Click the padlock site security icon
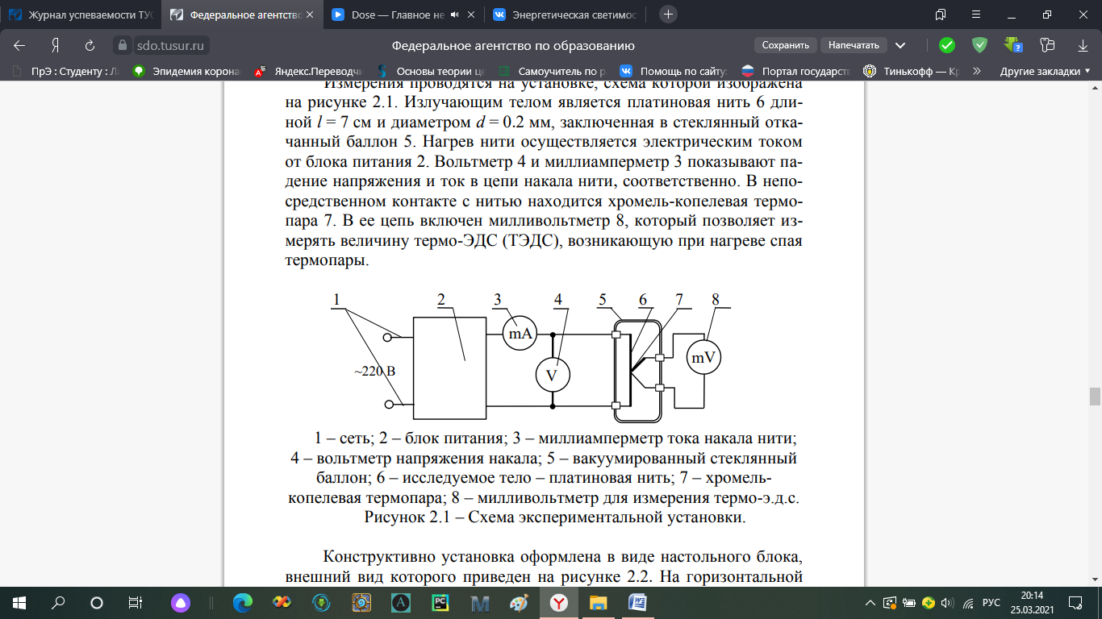Screen dimensions: 1102x619 pos(121,45)
